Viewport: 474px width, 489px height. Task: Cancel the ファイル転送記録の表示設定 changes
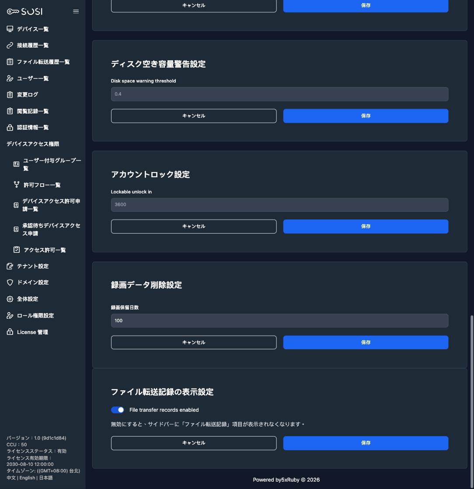point(194,443)
